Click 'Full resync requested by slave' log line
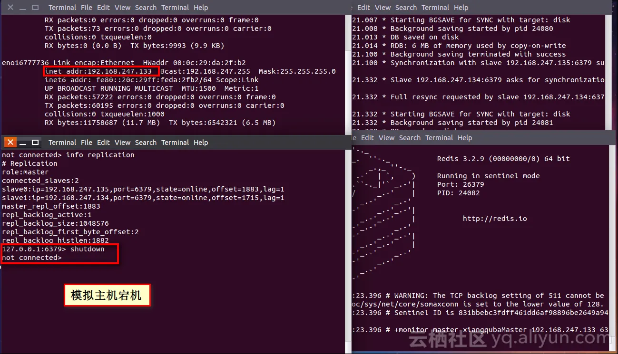 click(479, 97)
